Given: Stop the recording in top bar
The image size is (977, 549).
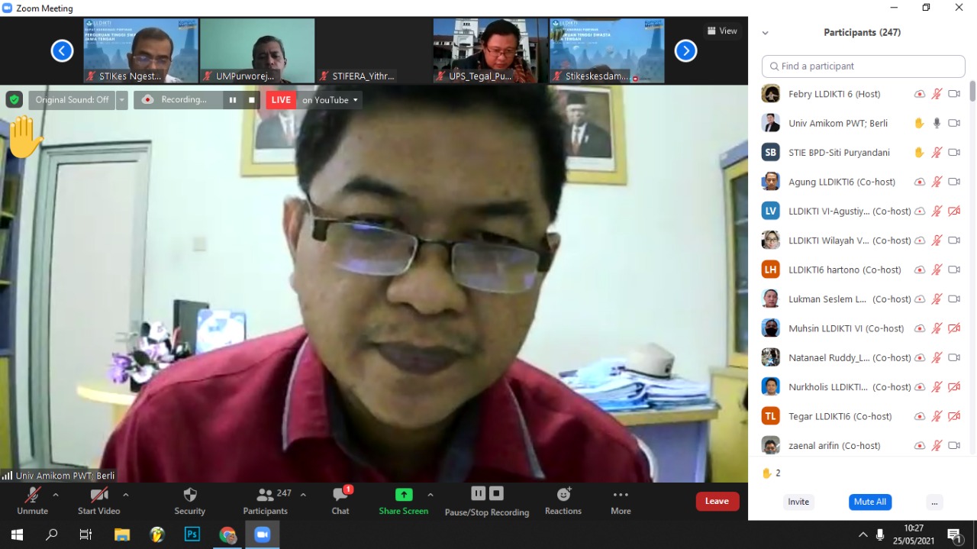Looking at the screenshot, I should [x=252, y=100].
